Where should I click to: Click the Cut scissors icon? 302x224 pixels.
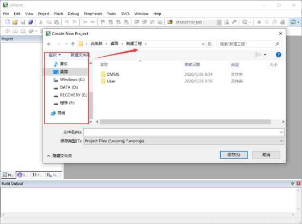tap(41, 22)
